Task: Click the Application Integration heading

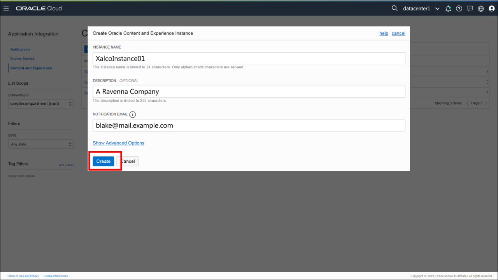Action: coord(33,34)
